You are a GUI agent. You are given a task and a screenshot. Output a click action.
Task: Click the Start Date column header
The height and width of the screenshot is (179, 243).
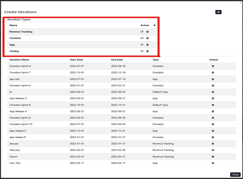tap(76, 60)
